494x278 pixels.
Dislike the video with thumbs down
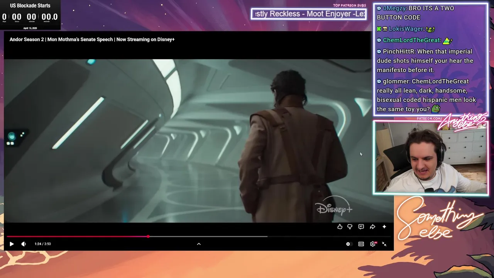coord(350,227)
